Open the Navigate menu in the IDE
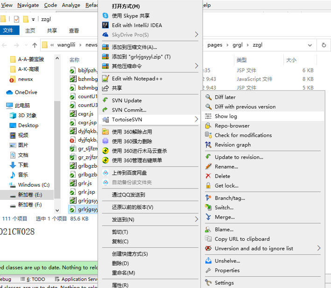 [x=28, y=5]
